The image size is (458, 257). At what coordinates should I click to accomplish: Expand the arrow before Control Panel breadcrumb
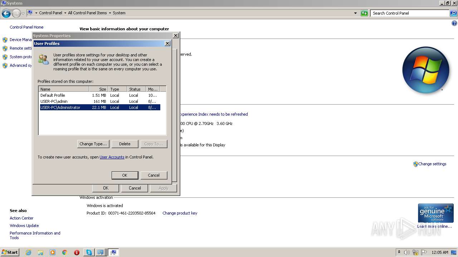point(36,13)
